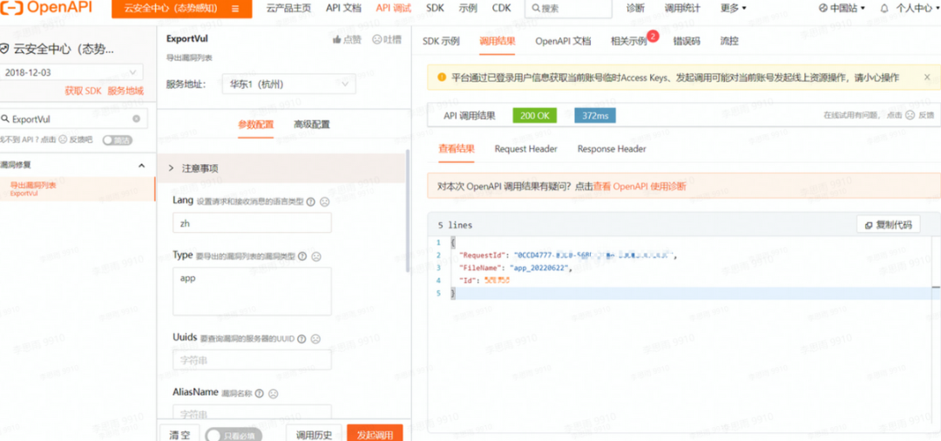Open the 中国站 site dropdown

pyautogui.click(x=842, y=9)
